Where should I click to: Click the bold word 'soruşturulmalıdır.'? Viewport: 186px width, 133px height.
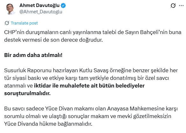27,93
